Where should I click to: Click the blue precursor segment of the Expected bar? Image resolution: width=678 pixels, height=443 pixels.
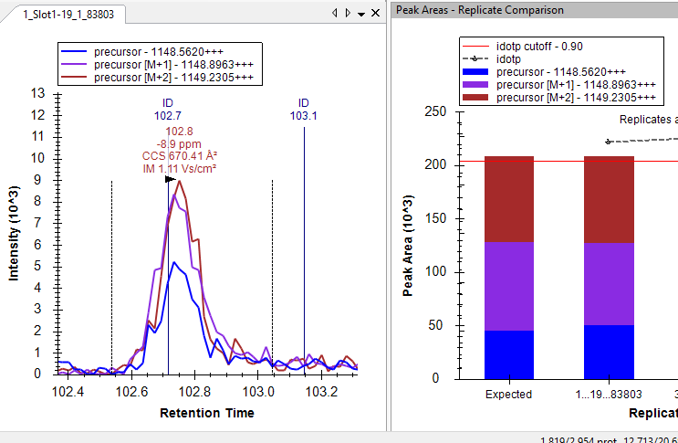(x=508, y=354)
